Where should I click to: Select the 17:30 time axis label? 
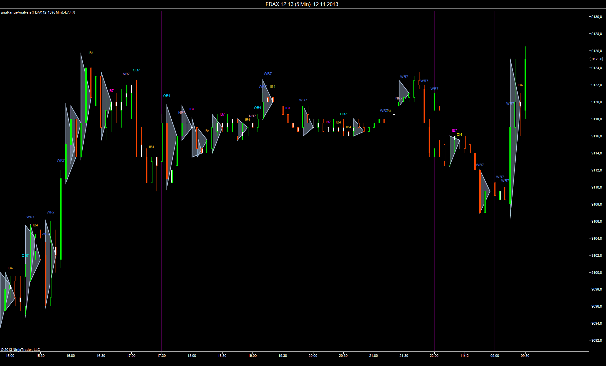point(162,356)
